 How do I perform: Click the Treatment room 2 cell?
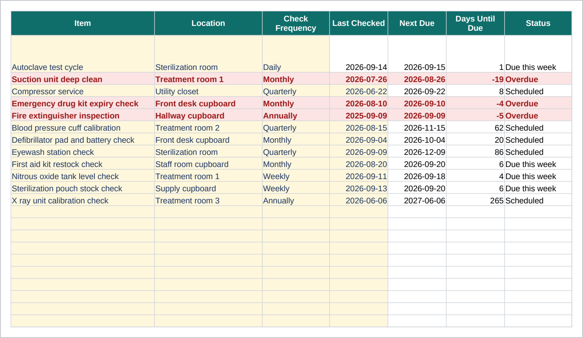point(208,127)
